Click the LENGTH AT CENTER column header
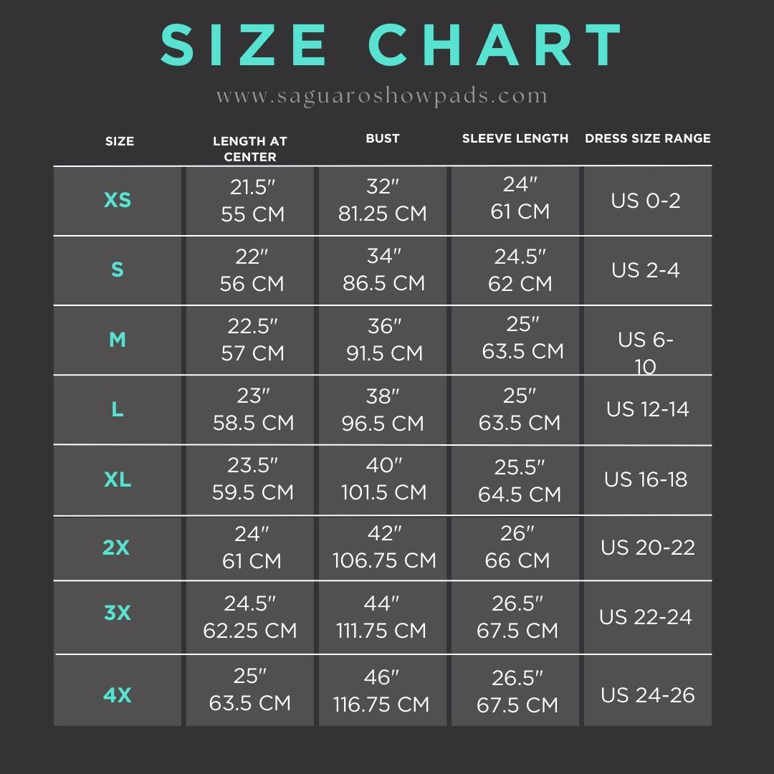The width and height of the screenshot is (774, 774). click(x=250, y=148)
